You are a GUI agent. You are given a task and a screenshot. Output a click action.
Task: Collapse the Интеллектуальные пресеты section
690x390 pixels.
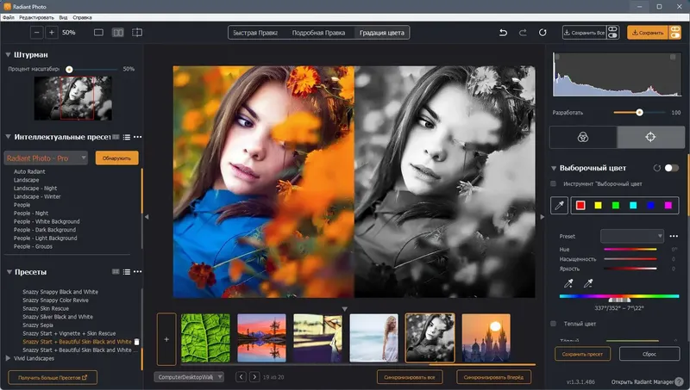8,137
